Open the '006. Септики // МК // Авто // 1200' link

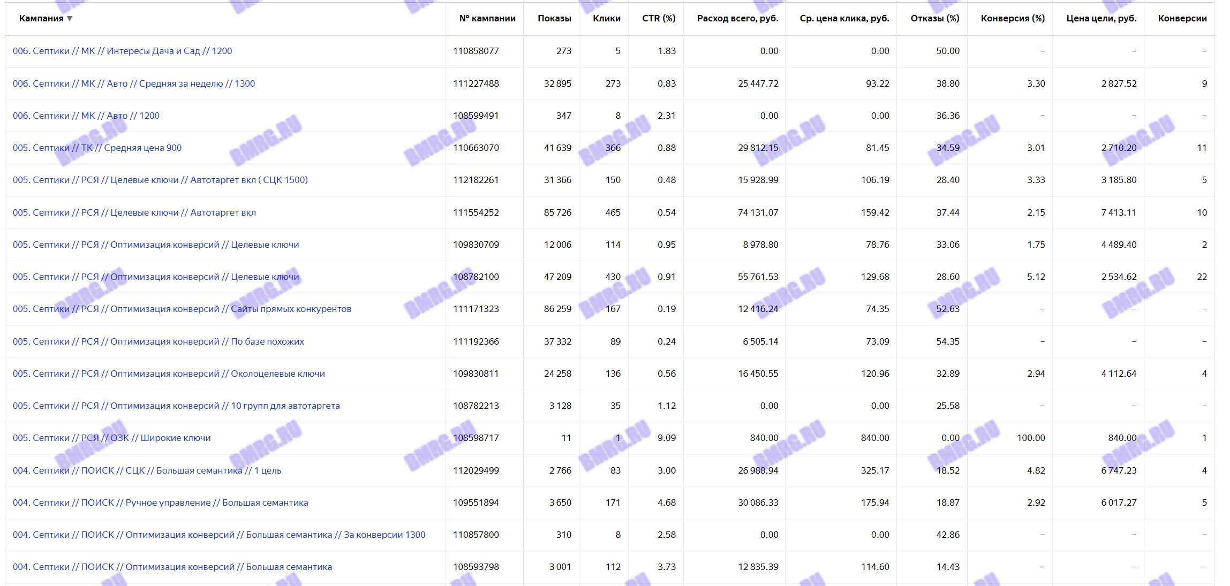(x=86, y=116)
